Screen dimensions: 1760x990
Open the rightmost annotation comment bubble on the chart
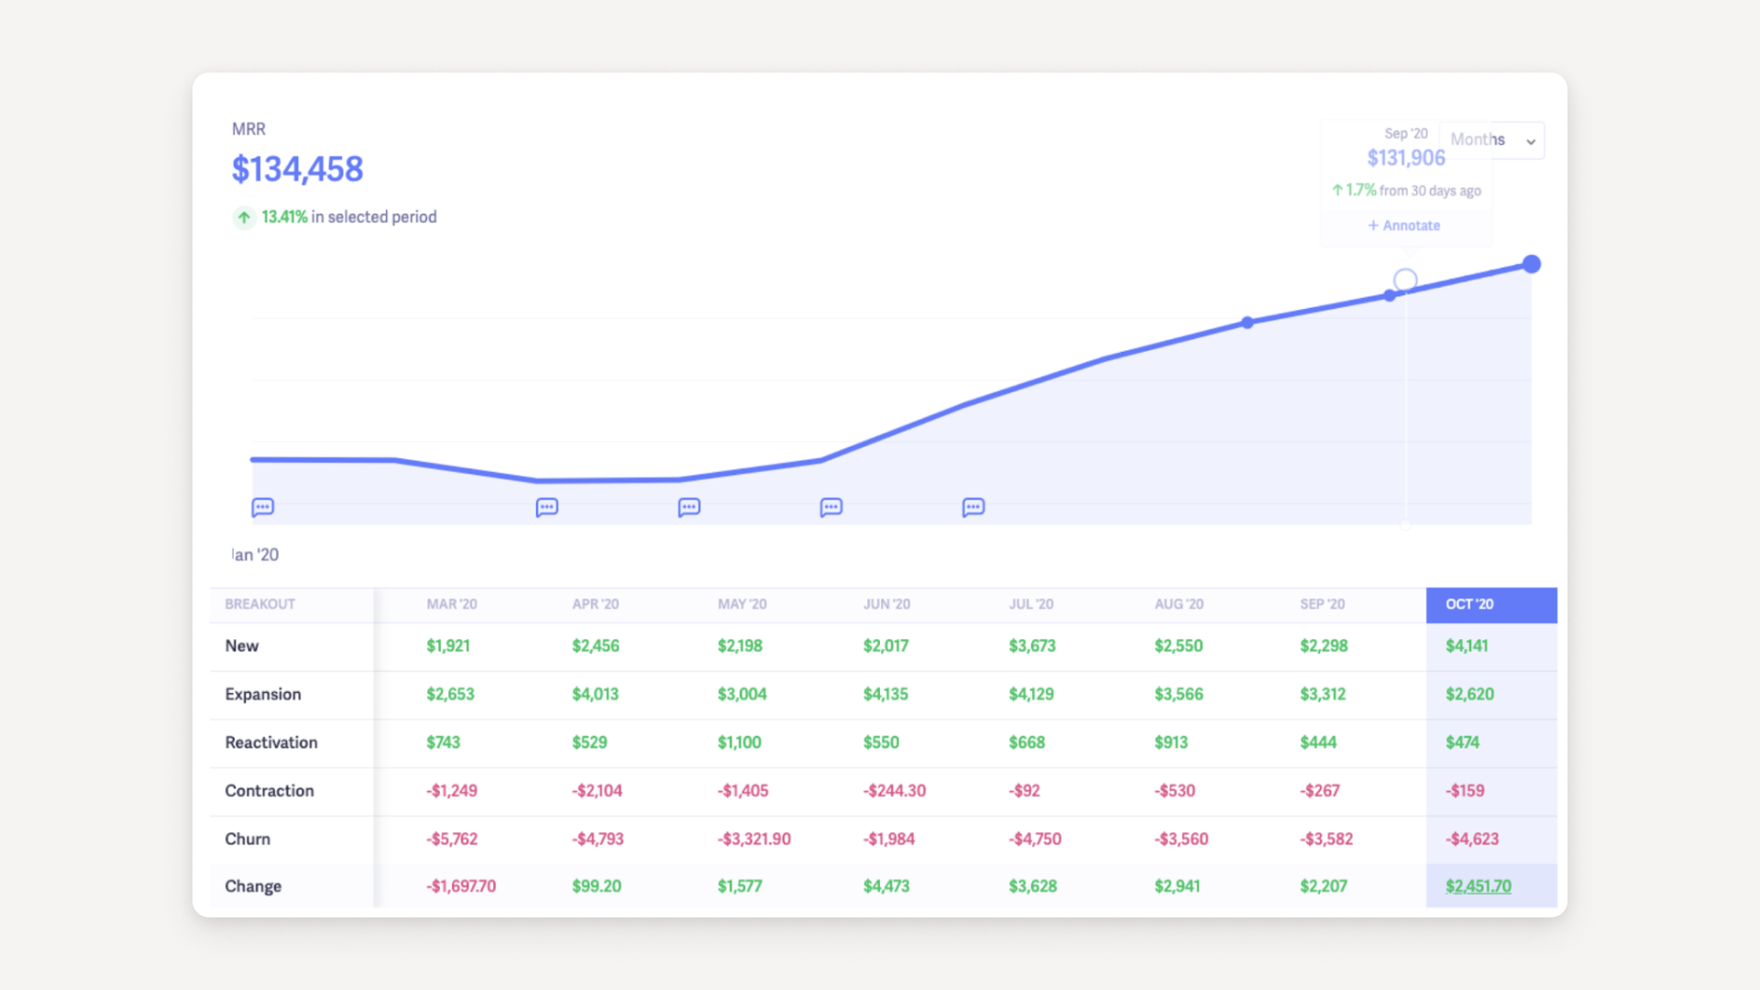tap(973, 507)
